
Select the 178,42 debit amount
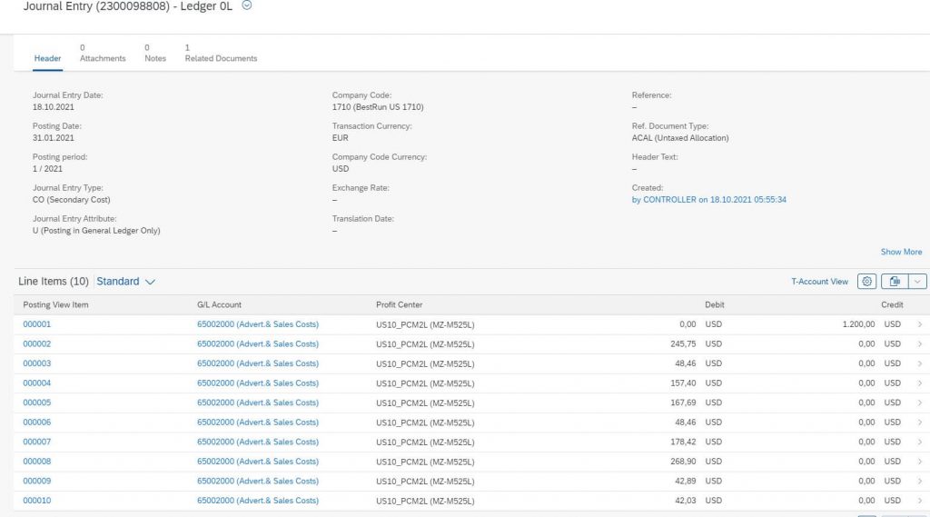[683, 442]
